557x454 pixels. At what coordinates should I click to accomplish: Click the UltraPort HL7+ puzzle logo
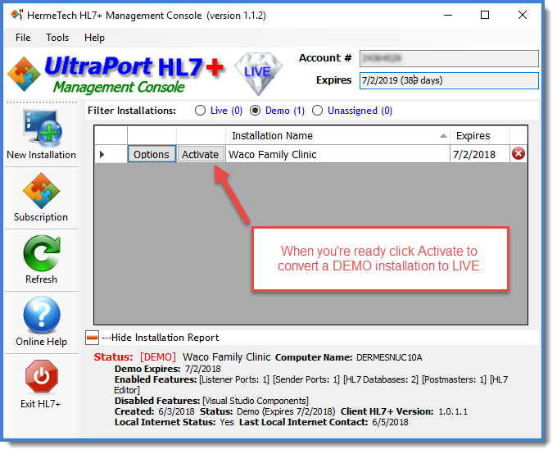coord(24,74)
